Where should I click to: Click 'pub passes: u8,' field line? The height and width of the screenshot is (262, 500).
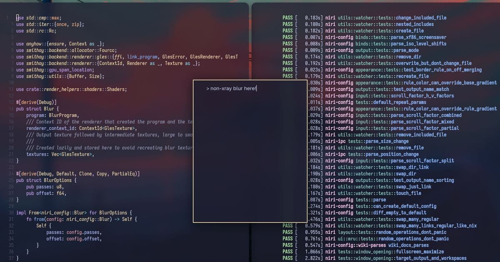(x=45, y=187)
